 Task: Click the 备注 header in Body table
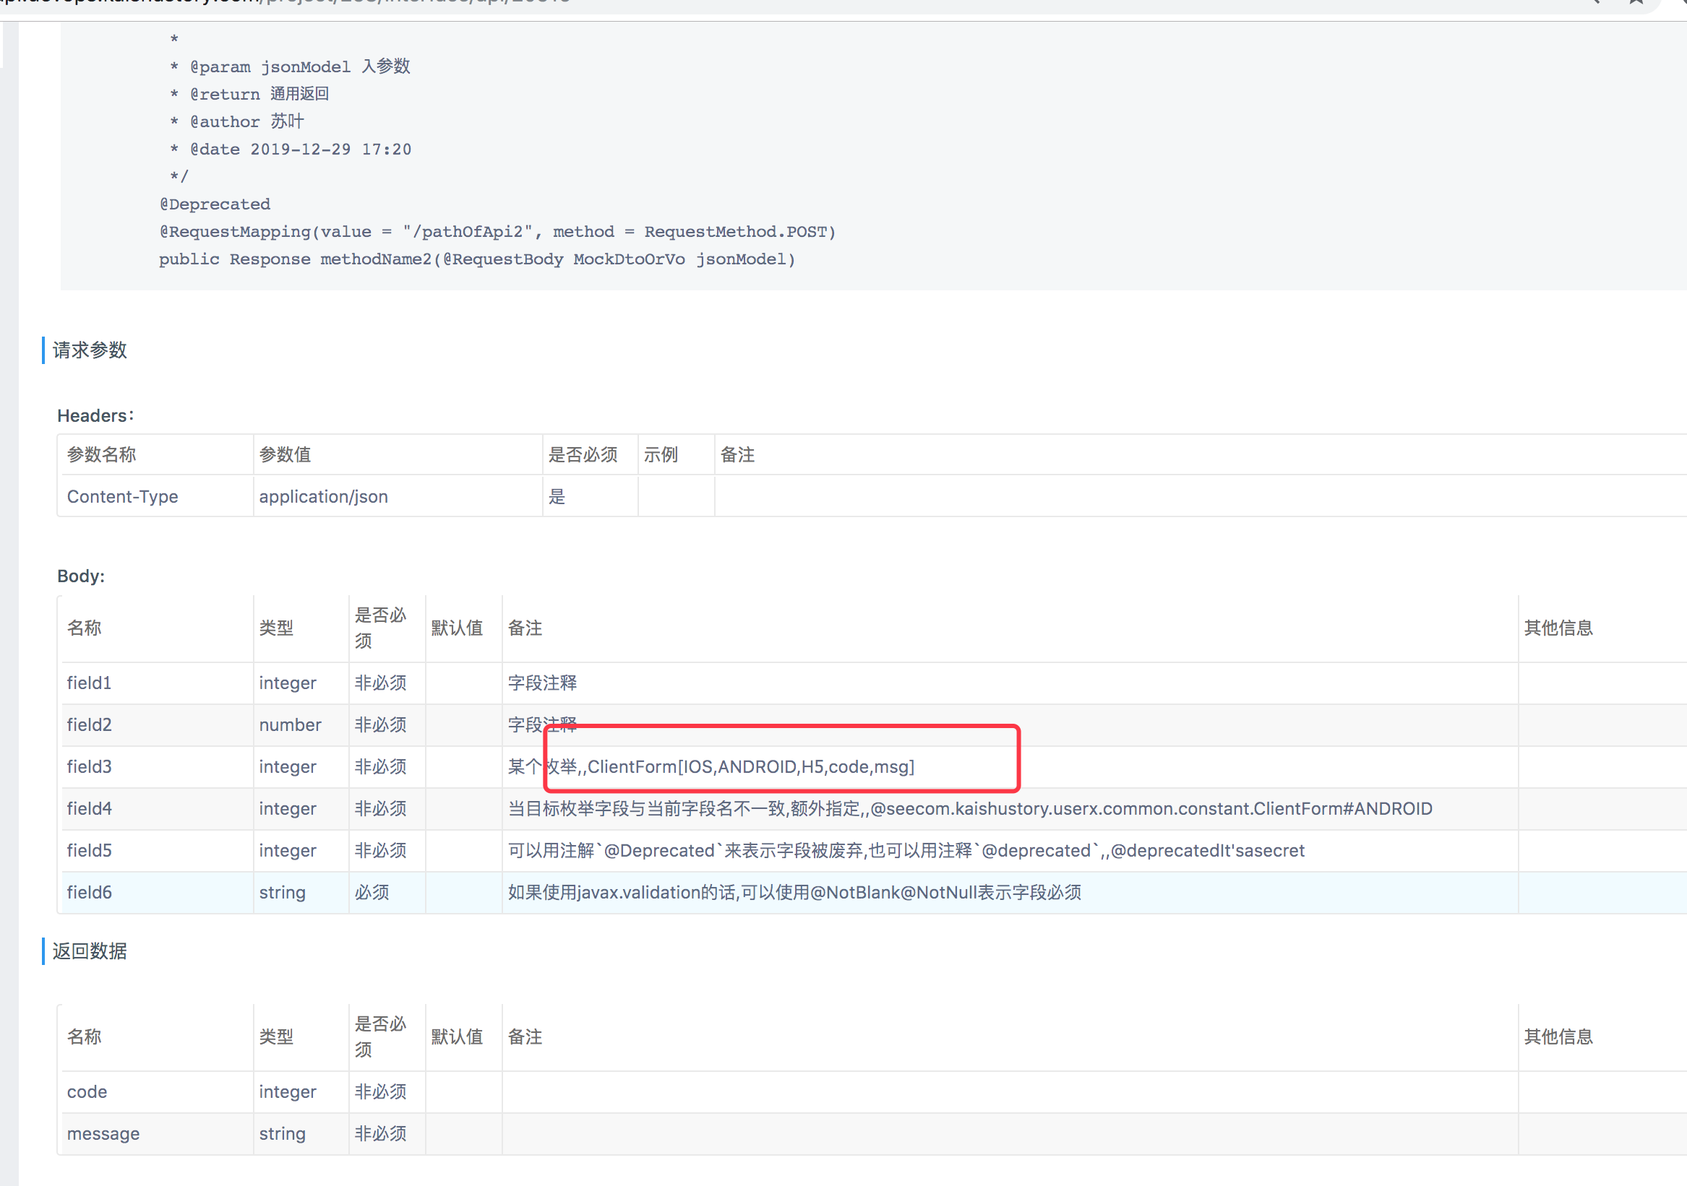click(525, 628)
